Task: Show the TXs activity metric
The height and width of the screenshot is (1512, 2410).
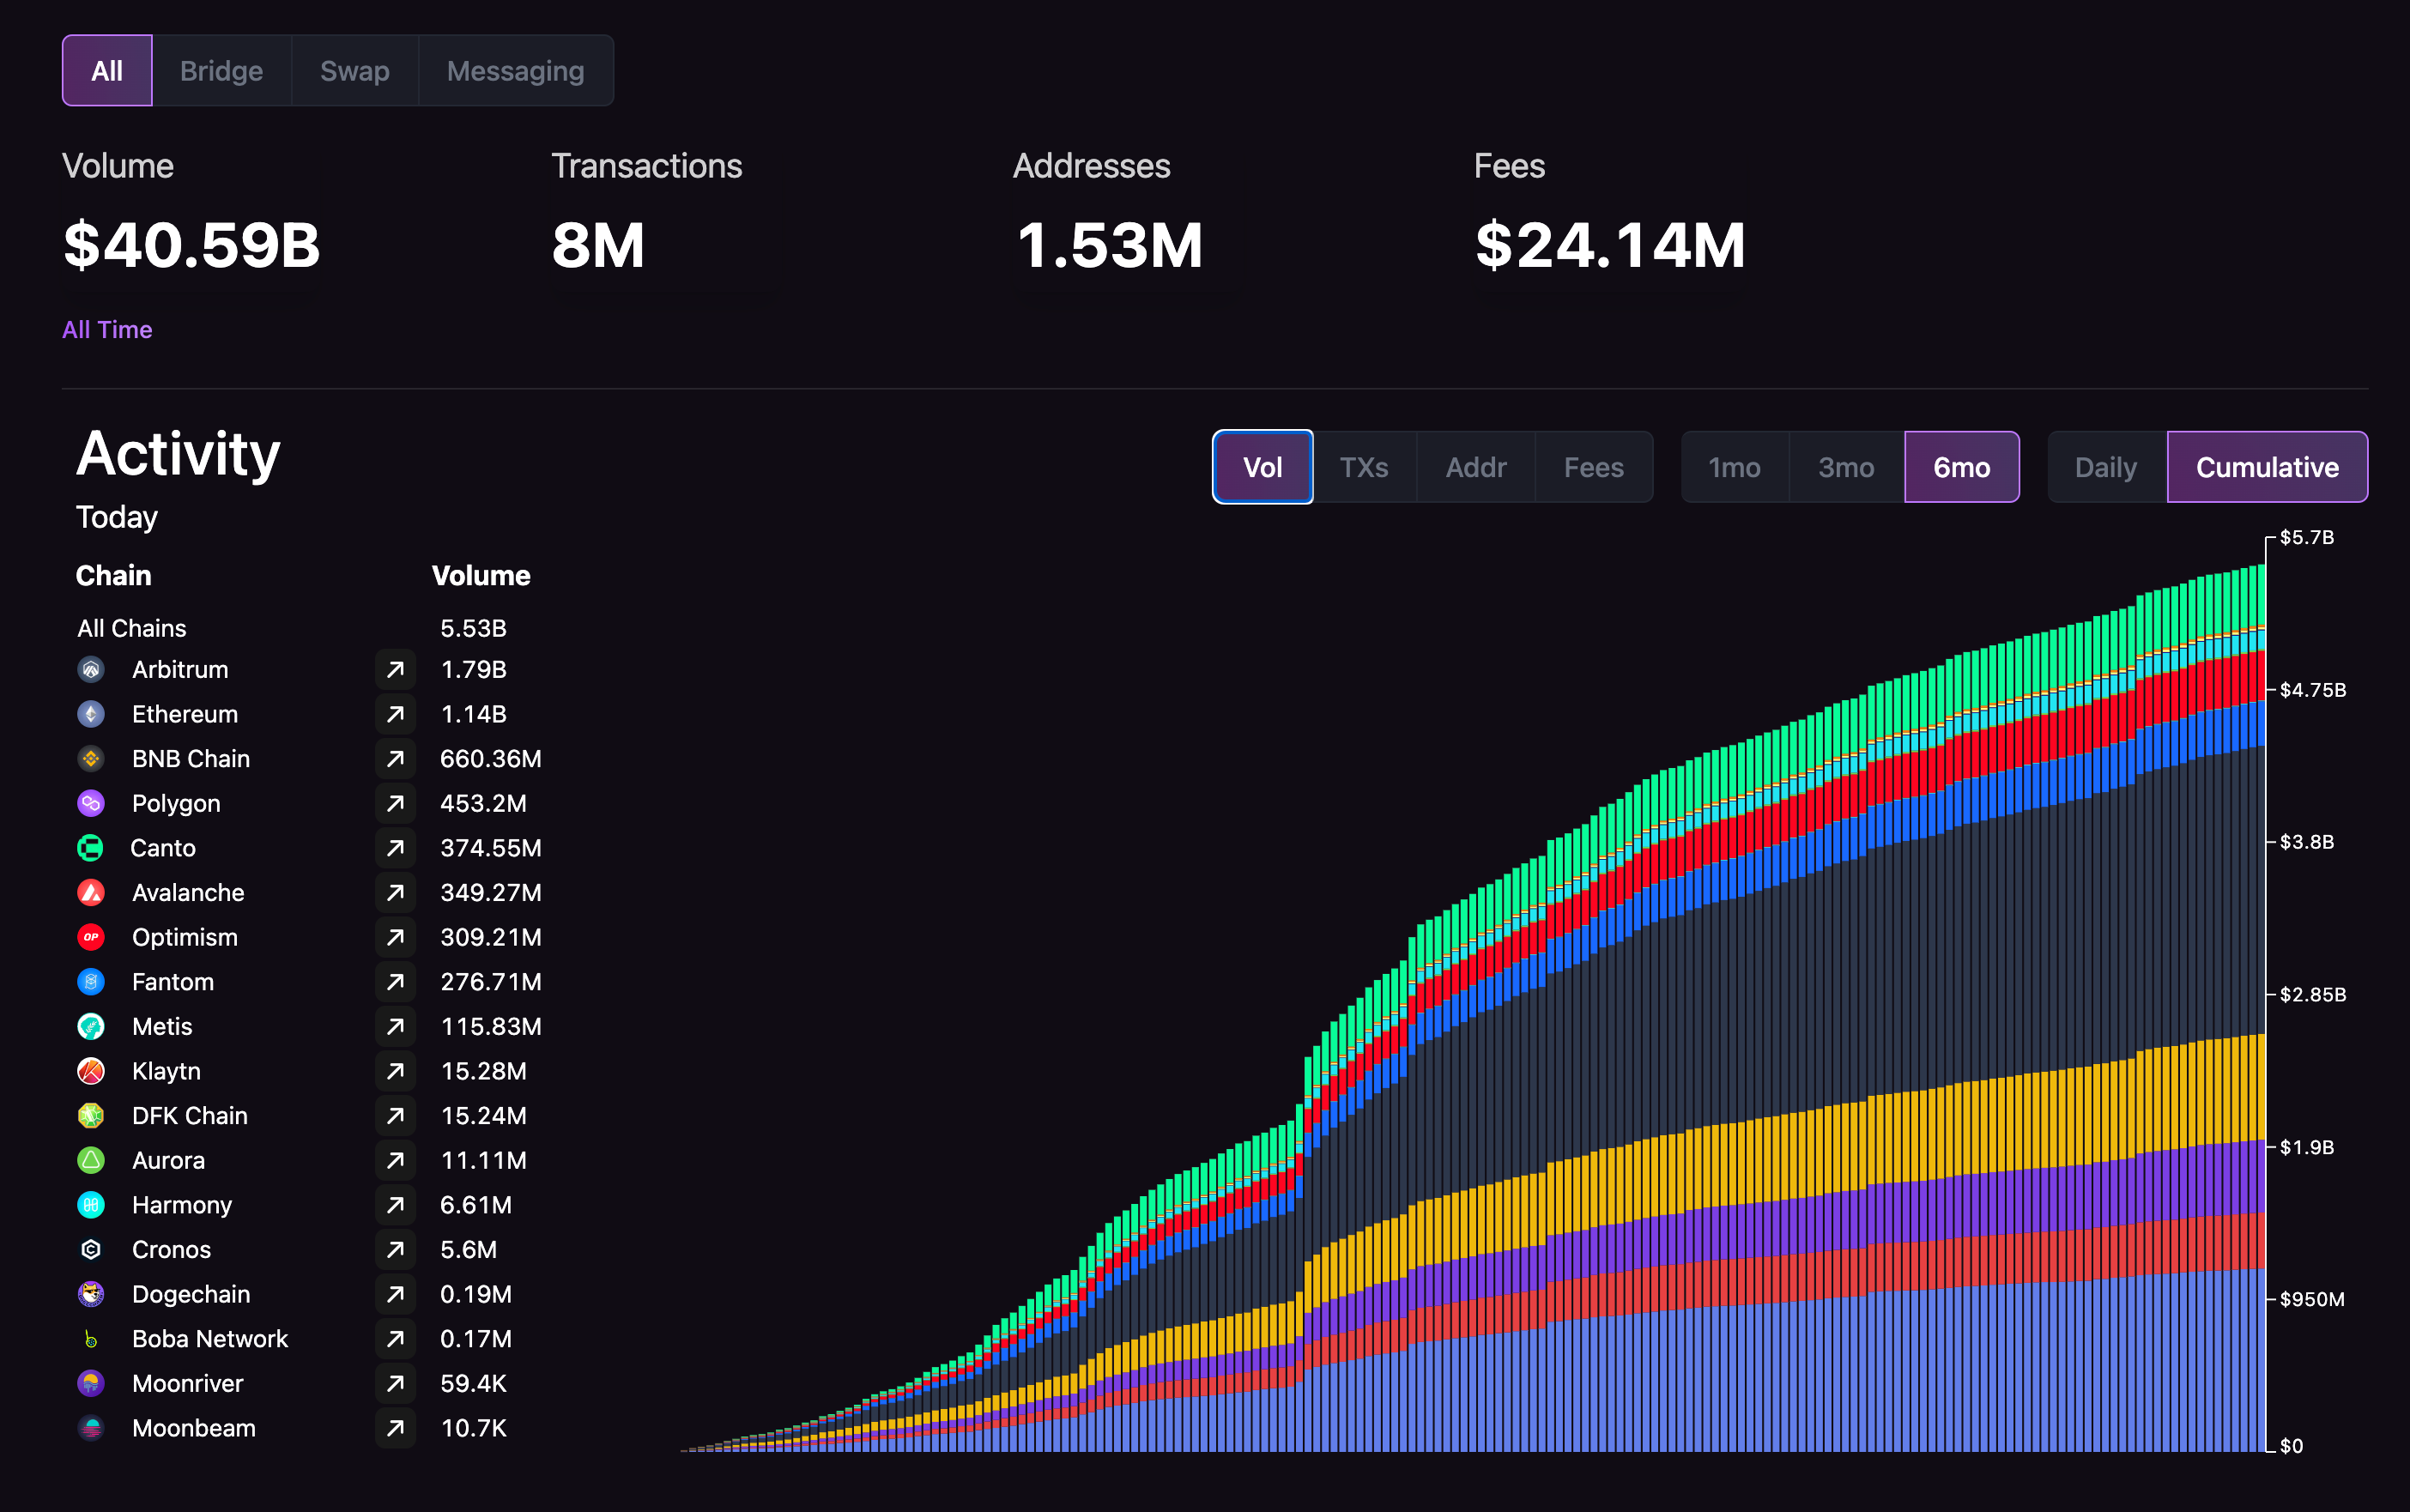Action: pyautogui.click(x=1363, y=467)
